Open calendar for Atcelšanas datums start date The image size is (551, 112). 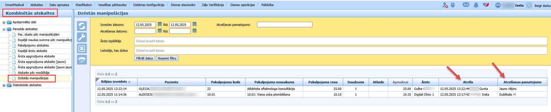coord(160,31)
